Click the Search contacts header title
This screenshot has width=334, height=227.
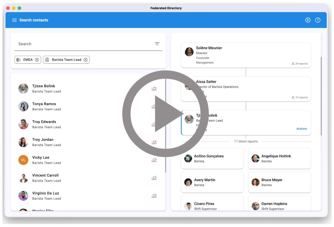(x=34, y=20)
